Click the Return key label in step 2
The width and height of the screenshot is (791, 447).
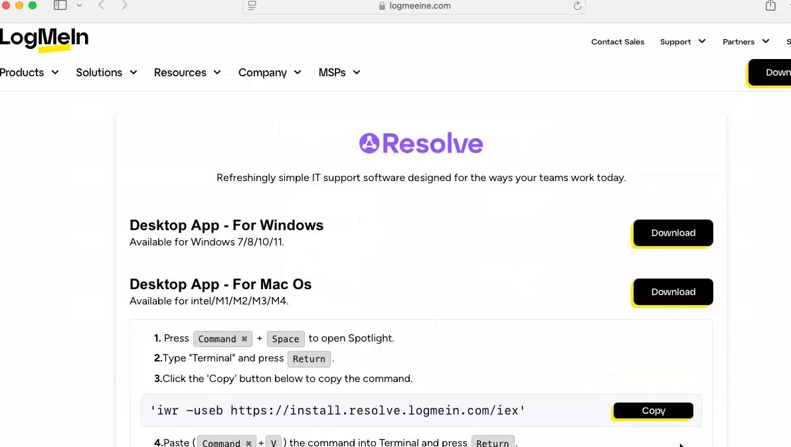309,359
